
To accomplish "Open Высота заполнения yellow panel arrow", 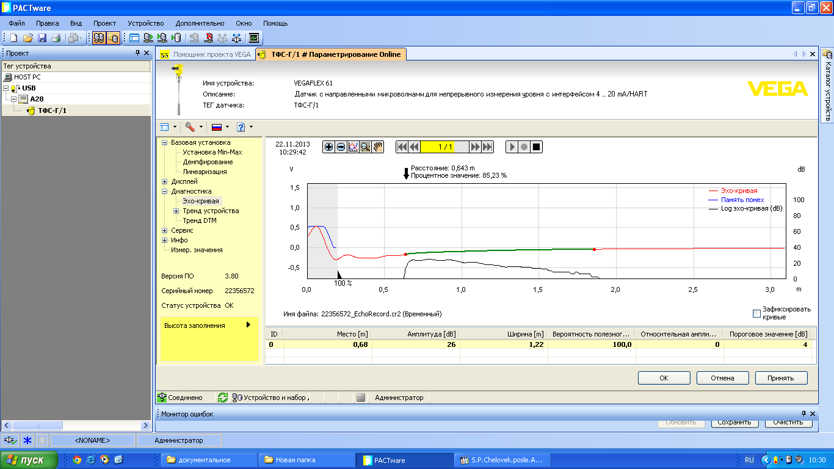I will point(248,325).
